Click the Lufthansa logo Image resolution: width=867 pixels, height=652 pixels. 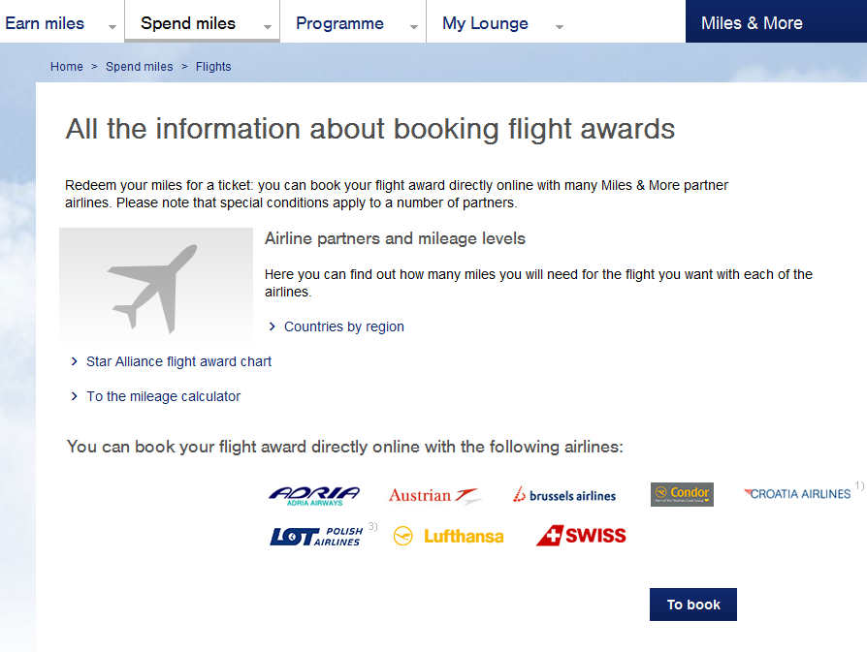[x=449, y=536]
